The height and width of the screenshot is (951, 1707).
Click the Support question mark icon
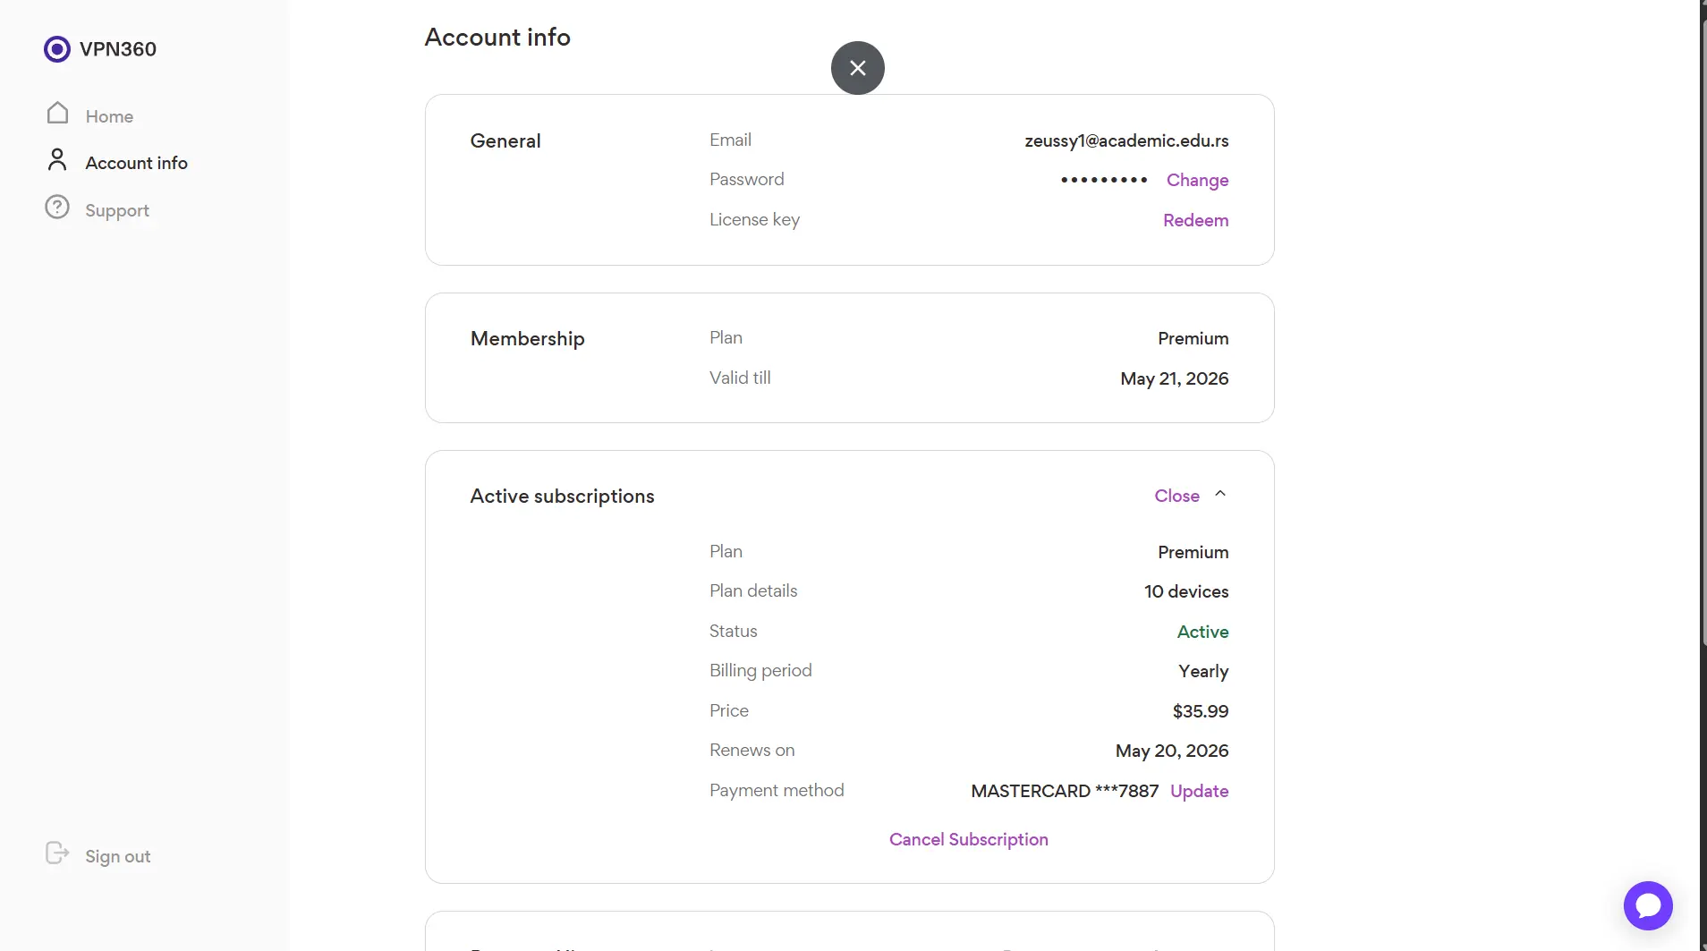coord(57,208)
